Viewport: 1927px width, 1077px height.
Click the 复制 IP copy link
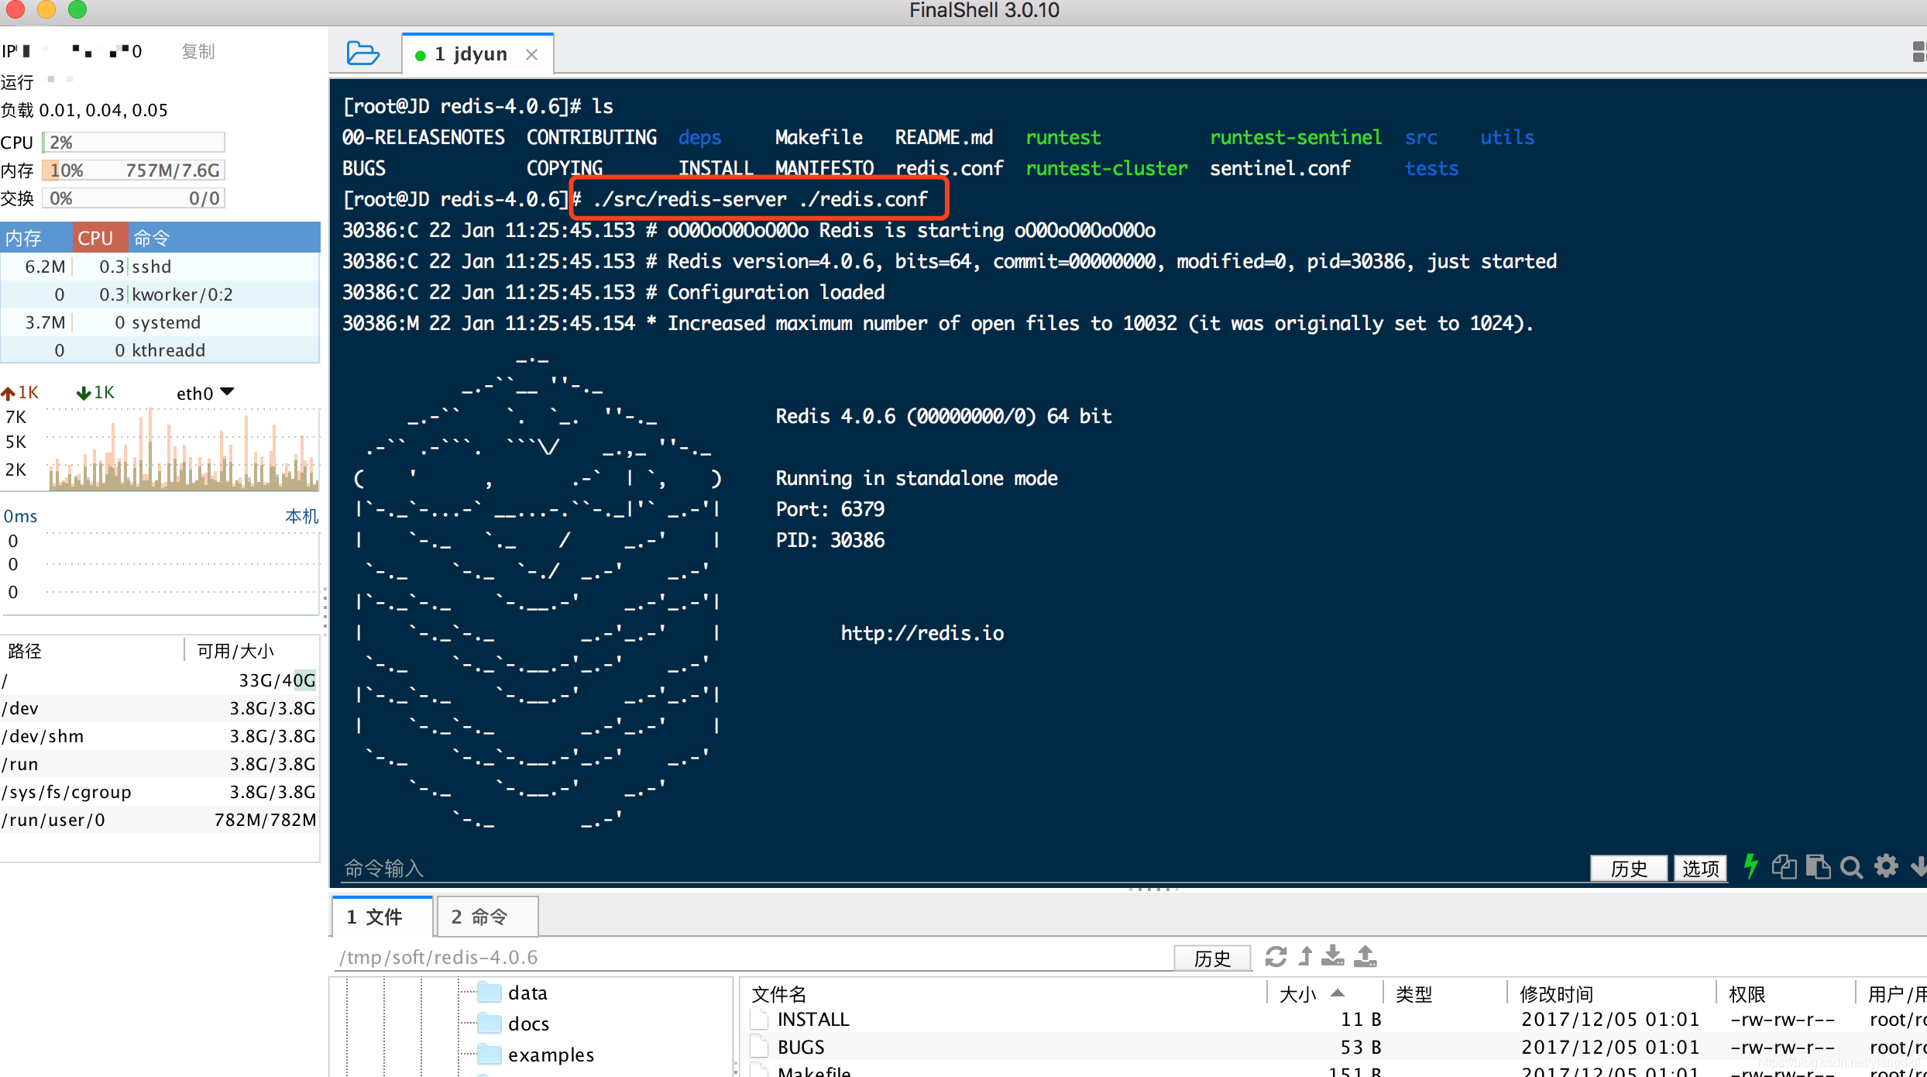[x=198, y=51]
